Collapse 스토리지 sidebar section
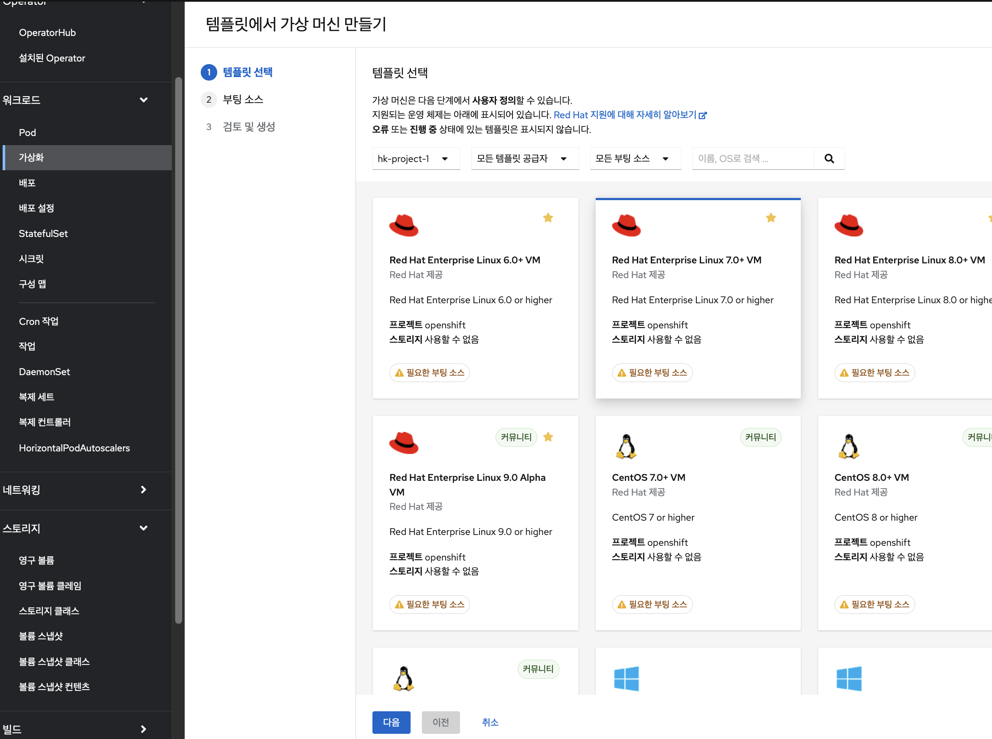The height and width of the screenshot is (739, 992). [x=86, y=528]
